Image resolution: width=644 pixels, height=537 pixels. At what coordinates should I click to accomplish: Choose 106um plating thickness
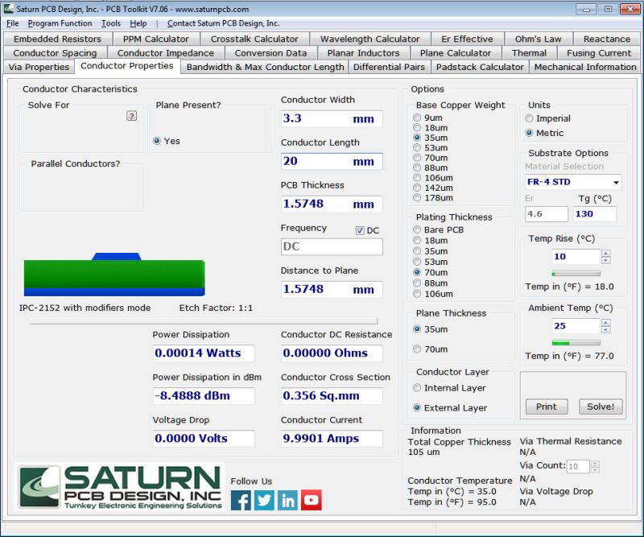coord(417,294)
